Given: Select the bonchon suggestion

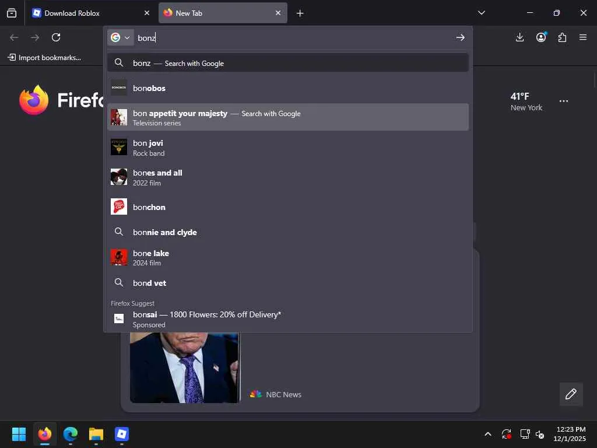Looking at the screenshot, I should [x=288, y=207].
